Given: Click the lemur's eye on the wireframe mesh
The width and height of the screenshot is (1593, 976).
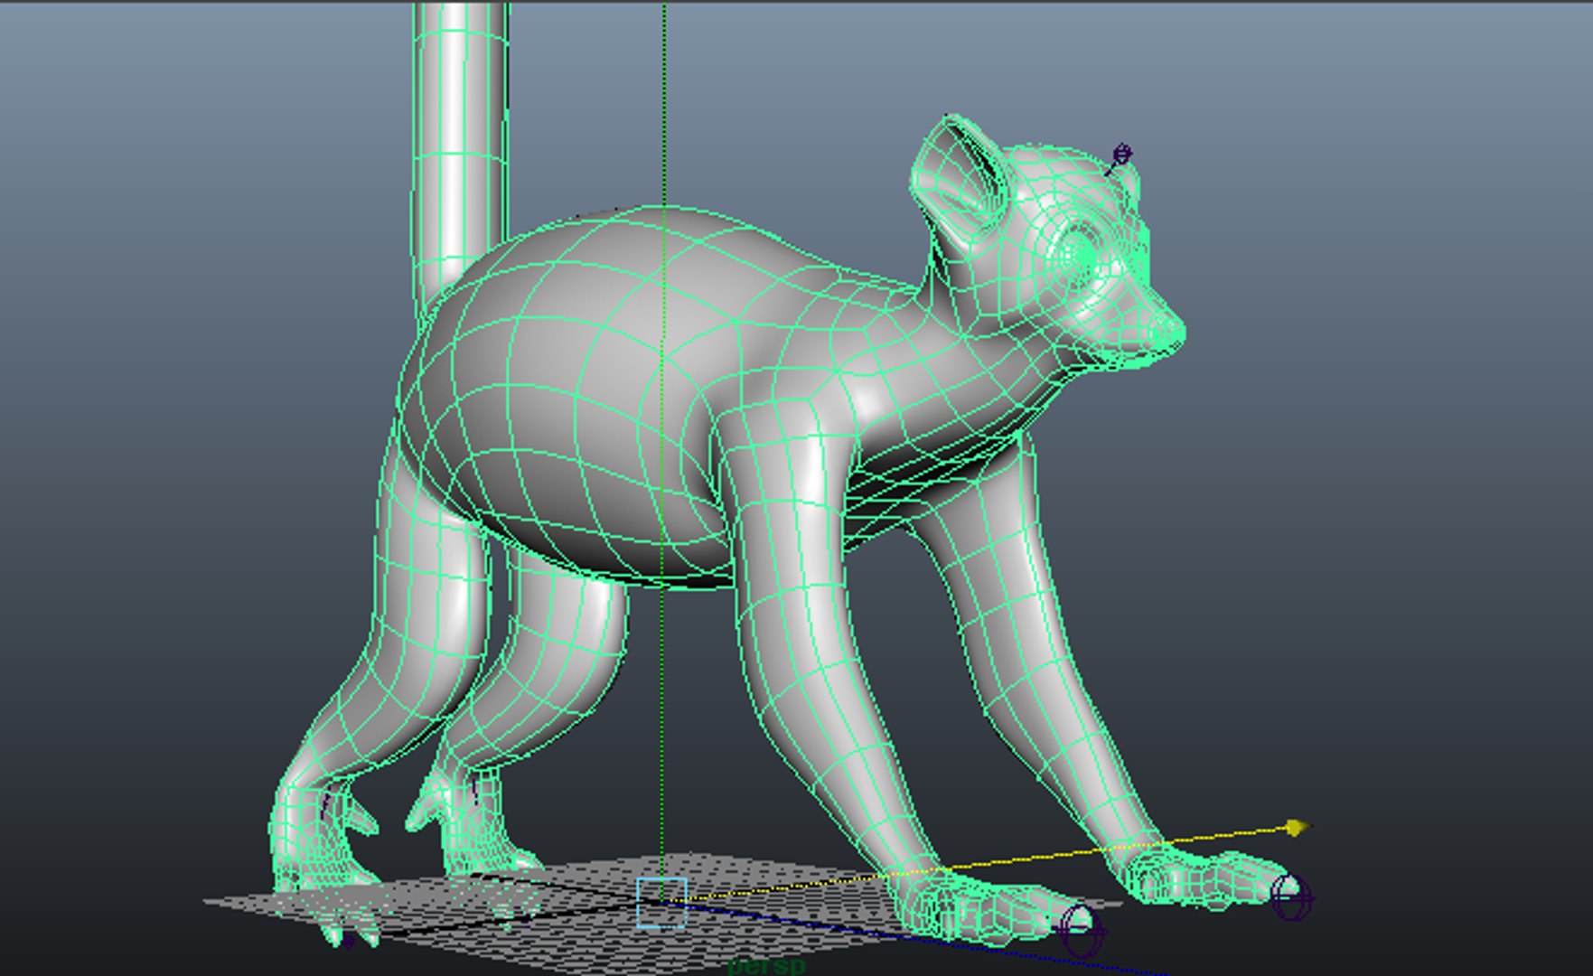Looking at the screenshot, I should pos(1079,254).
